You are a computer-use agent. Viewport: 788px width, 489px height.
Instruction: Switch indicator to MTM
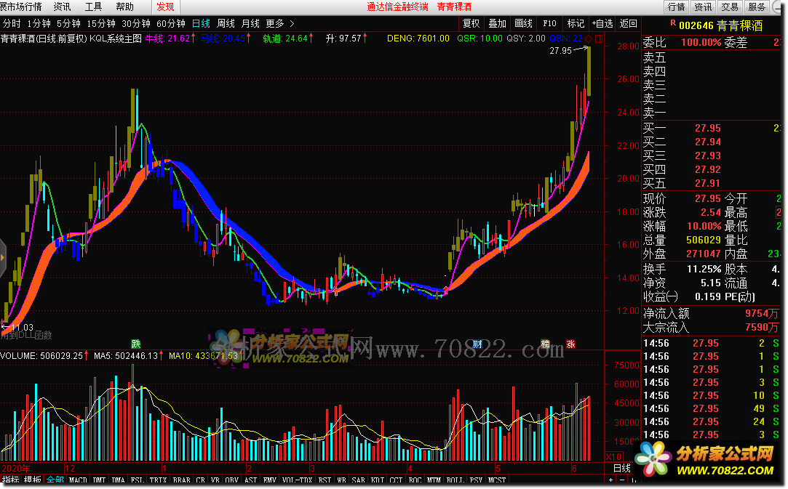(x=434, y=480)
